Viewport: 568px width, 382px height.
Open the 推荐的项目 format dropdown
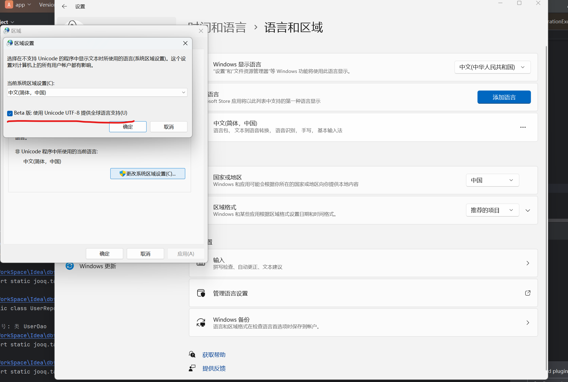click(492, 210)
